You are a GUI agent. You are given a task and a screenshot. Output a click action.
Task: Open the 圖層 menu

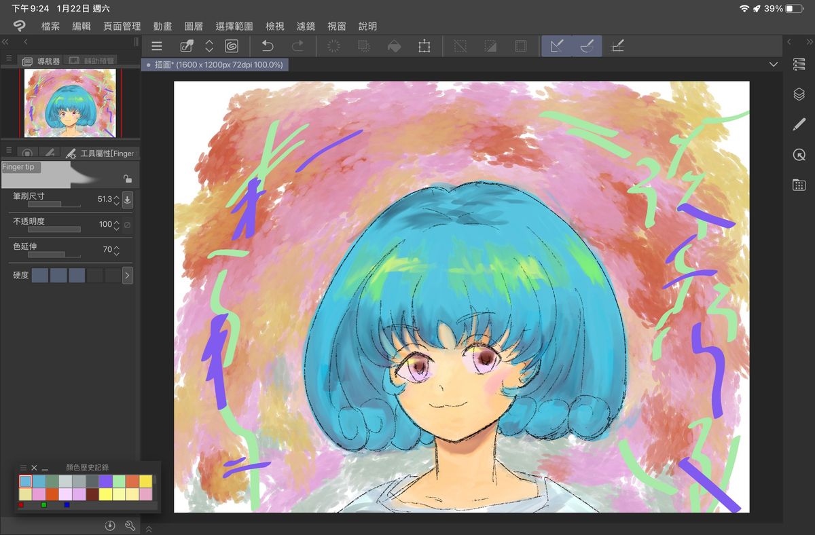194,26
